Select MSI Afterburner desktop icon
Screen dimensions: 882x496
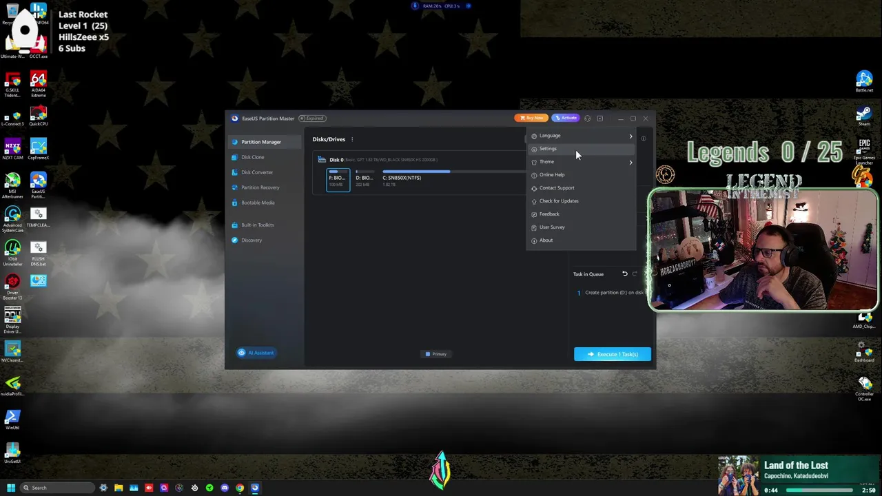tap(12, 186)
